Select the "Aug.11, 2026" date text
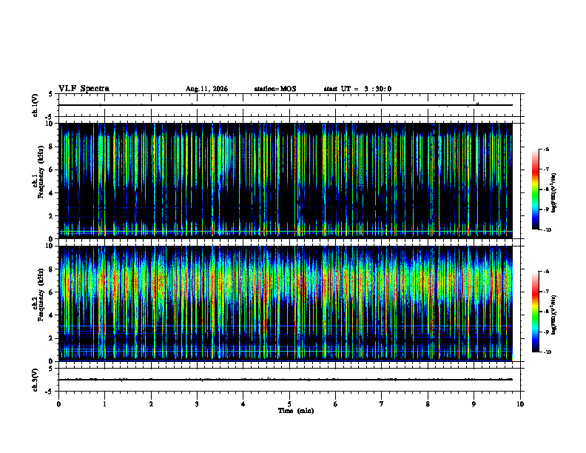 [206, 89]
